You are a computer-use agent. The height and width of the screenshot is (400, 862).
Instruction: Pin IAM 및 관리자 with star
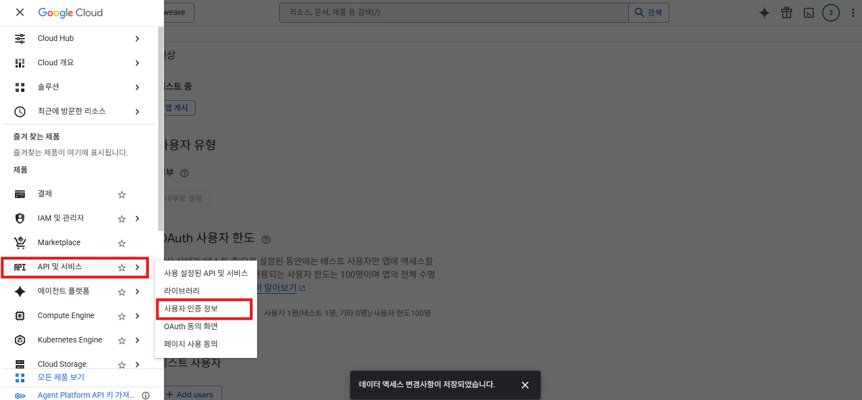(122, 219)
